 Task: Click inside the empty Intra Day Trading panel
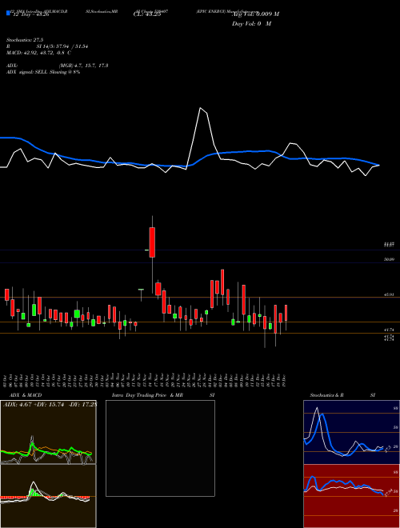point(160,448)
